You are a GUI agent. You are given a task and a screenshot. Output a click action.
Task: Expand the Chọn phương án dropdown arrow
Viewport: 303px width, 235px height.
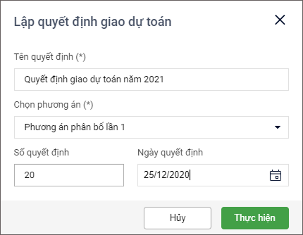pyautogui.click(x=278, y=127)
